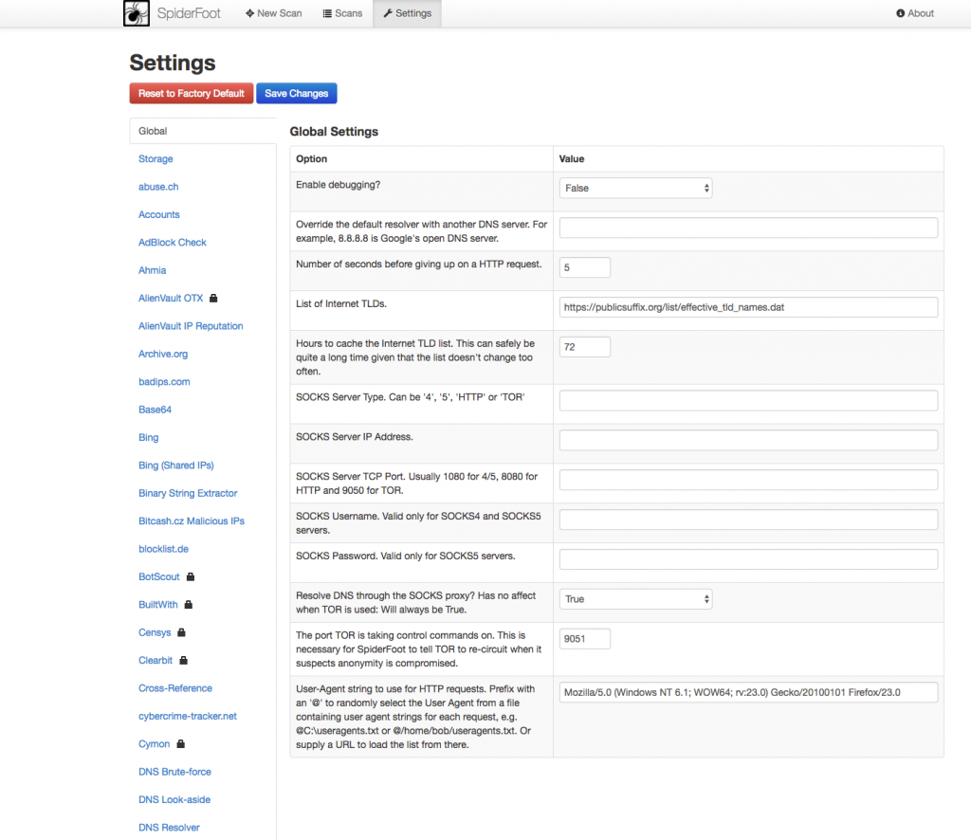Open the Ahmia module settings

click(x=153, y=270)
